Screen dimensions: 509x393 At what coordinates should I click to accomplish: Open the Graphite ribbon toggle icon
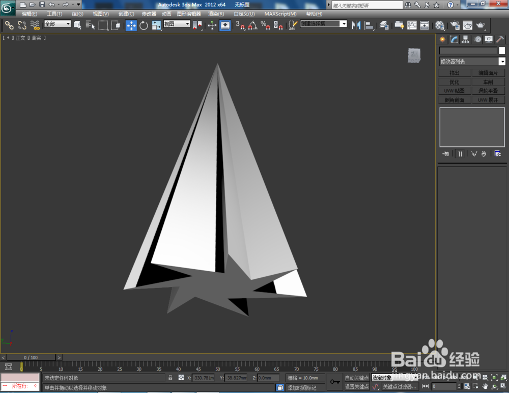pos(399,25)
